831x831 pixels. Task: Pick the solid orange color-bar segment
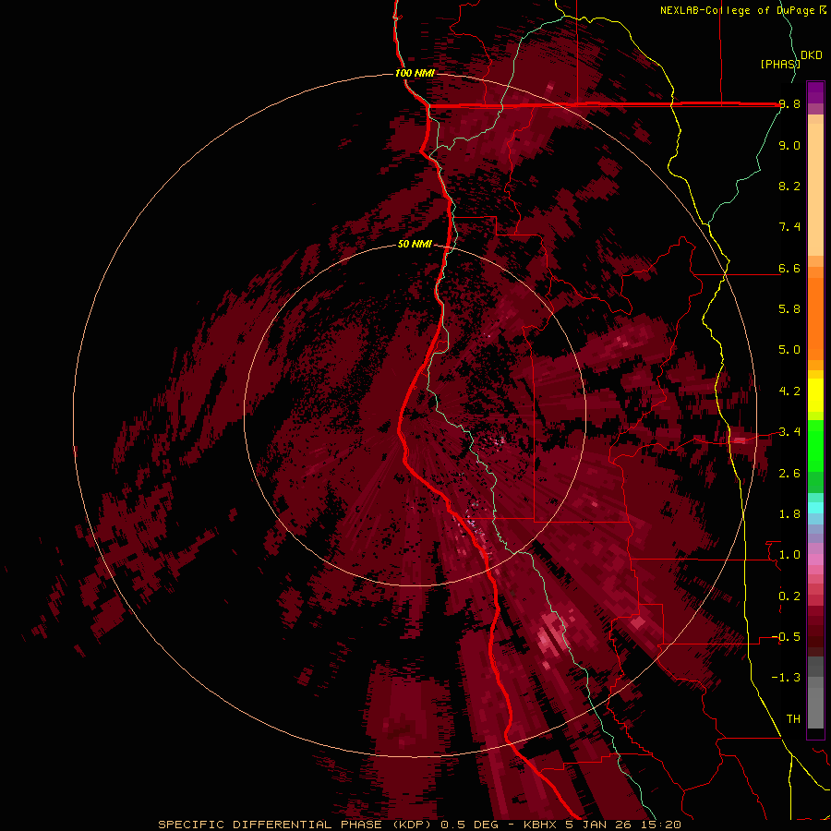(x=815, y=319)
